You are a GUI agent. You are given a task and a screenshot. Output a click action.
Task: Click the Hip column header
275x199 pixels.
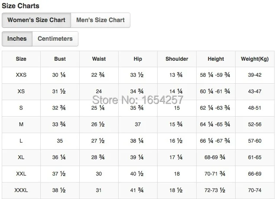(x=138, y=59)
